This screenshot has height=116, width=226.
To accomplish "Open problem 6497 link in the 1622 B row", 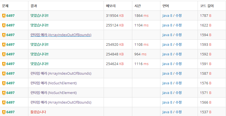I will pos(10,25).
